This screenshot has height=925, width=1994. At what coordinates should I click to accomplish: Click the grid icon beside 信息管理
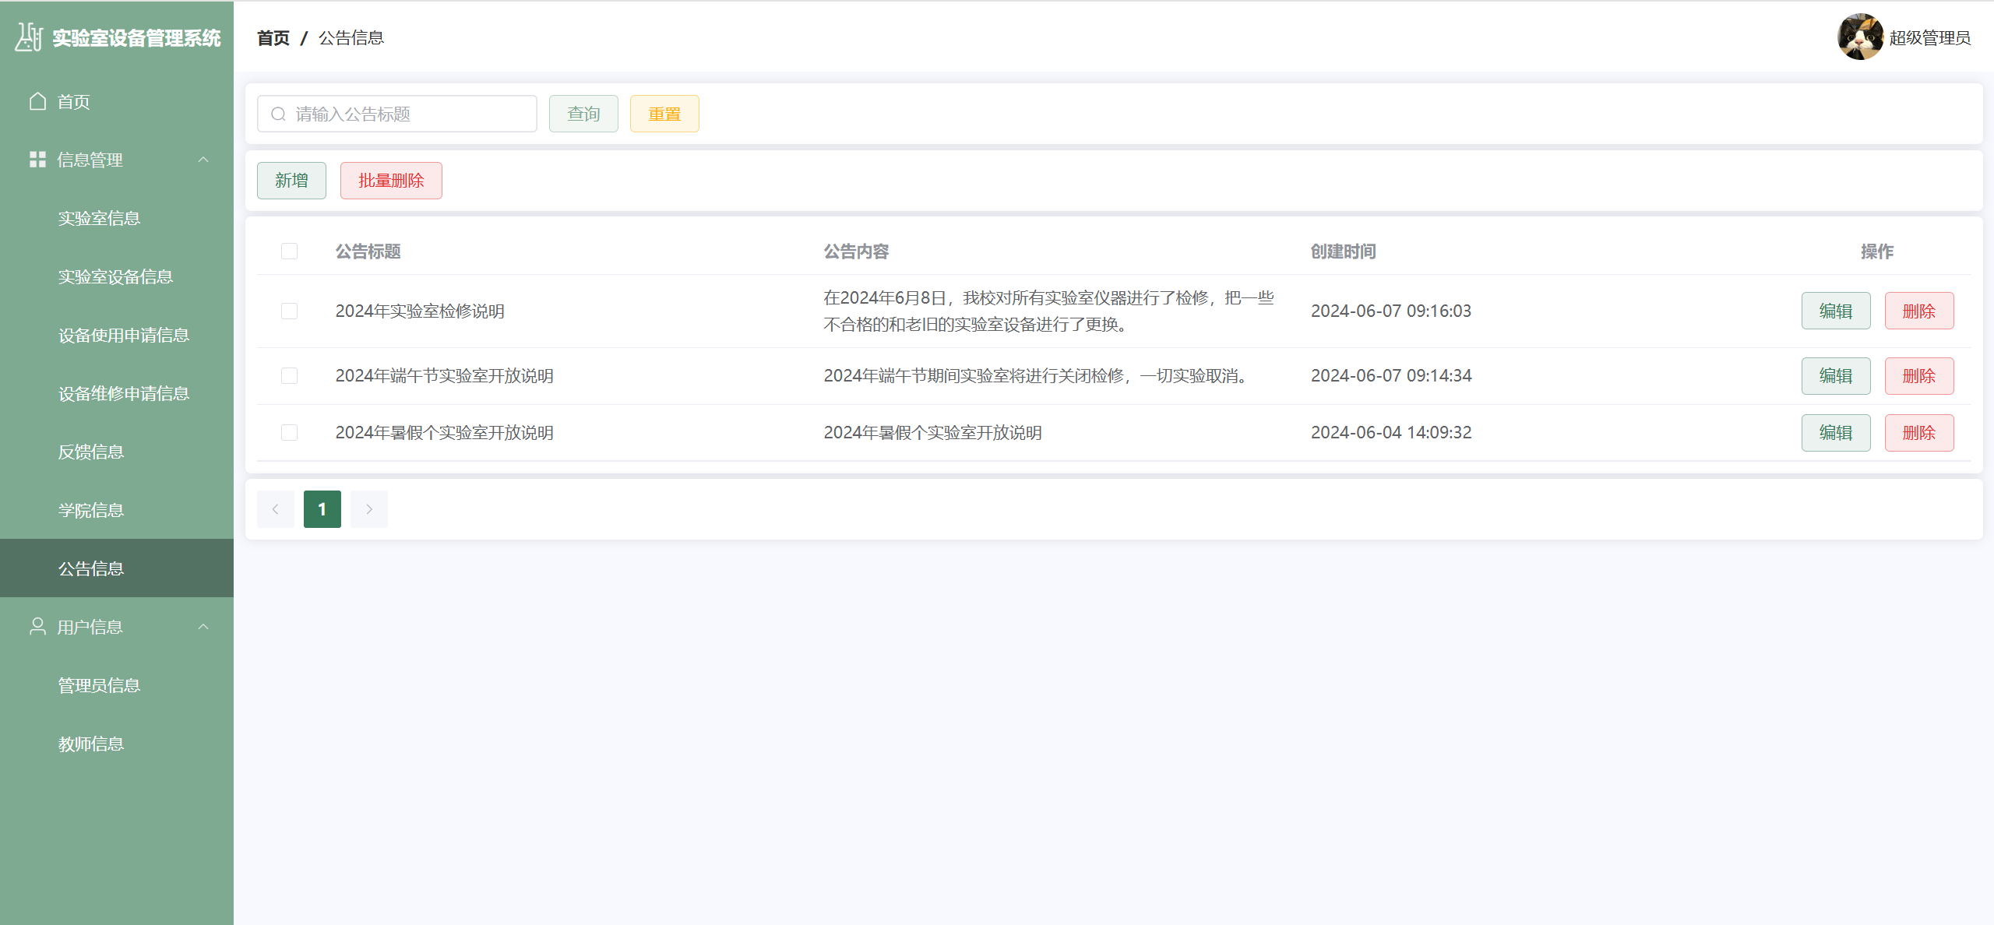point(37,160)
